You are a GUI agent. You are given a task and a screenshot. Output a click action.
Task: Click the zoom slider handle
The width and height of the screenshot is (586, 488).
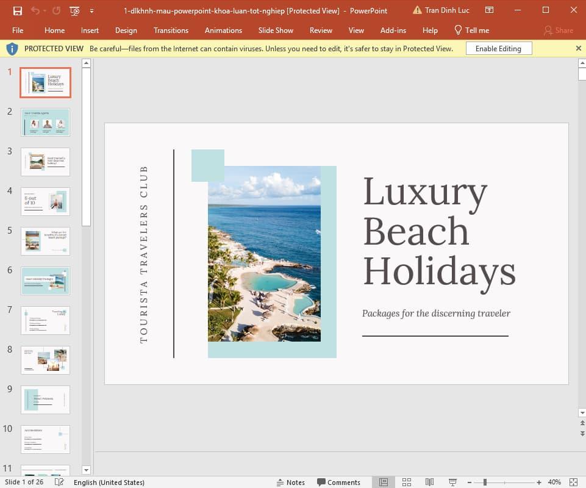click(x=485, y=482)
